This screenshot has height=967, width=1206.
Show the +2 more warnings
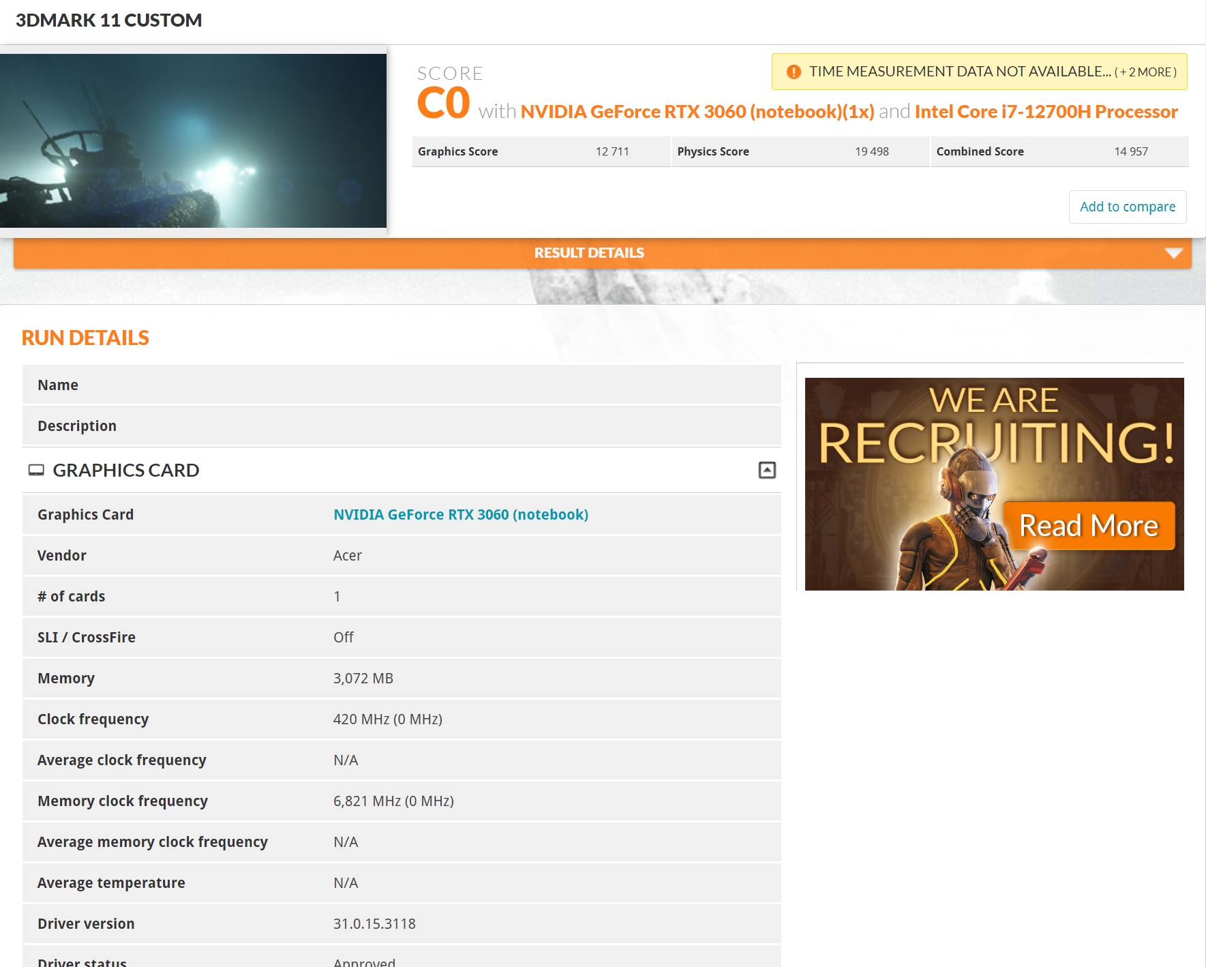[x=1145, y=72]
